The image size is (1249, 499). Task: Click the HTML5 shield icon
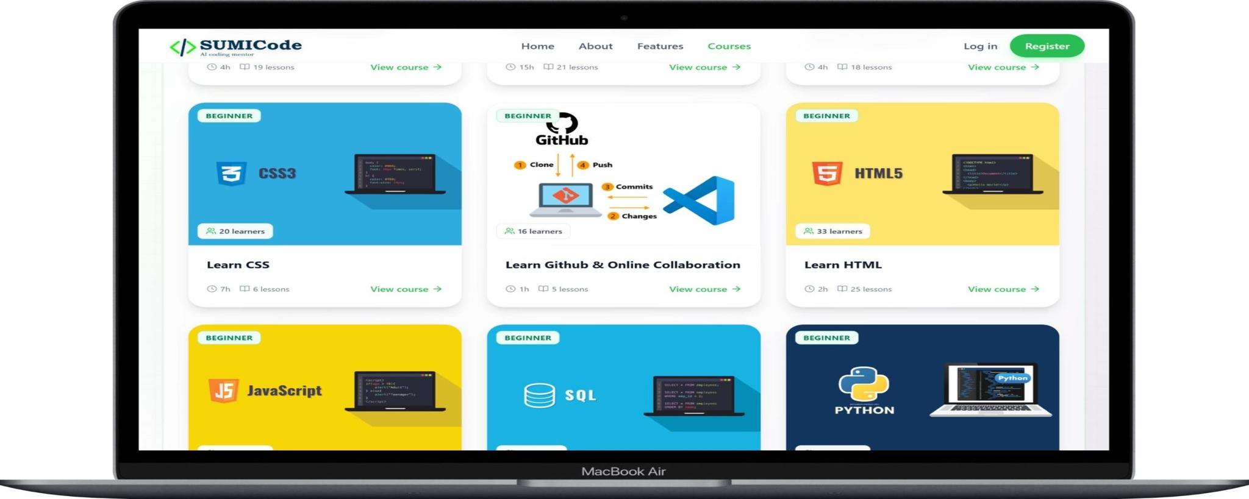point(827,174)
